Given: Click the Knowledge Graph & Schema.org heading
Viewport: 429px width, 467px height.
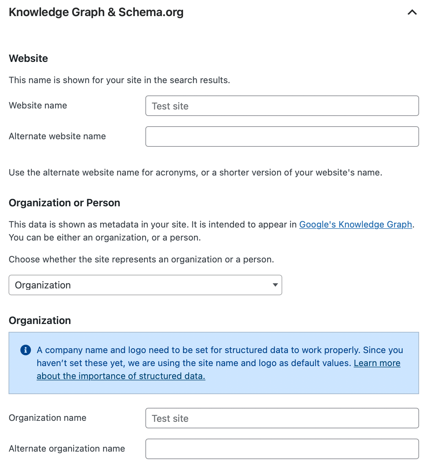Looking at the screenshot, I should [96, 12].
